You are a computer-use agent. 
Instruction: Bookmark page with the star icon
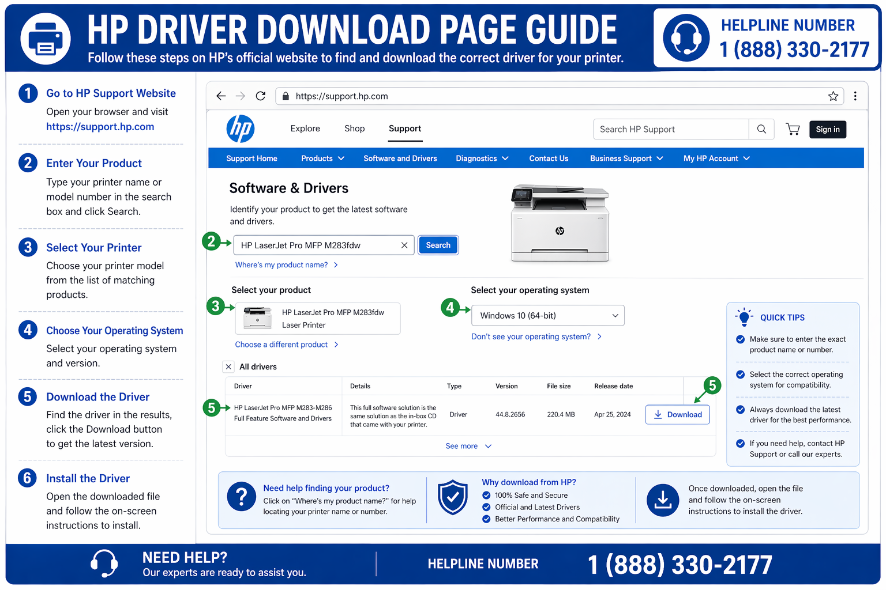click(x=833, y=96)
